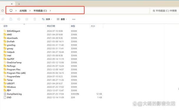
Task: Click the name text 'downloads'
Action: click(12, 38)
